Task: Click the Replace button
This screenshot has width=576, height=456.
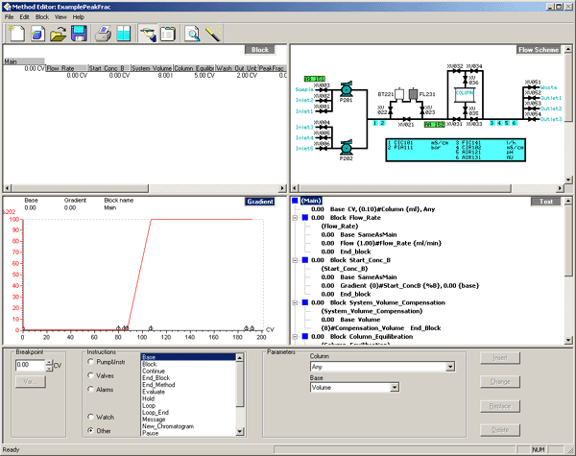Action: [500, 406]
